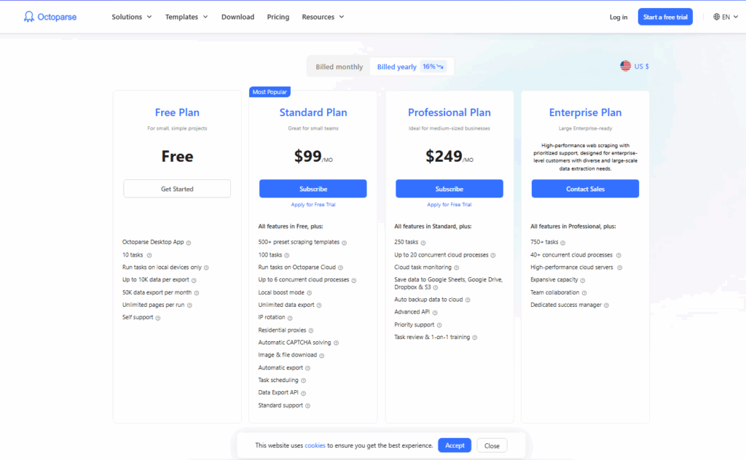Click info icon beside Automatic CAPTCHA solving
The image size is (746, 460).
[336, 343]
